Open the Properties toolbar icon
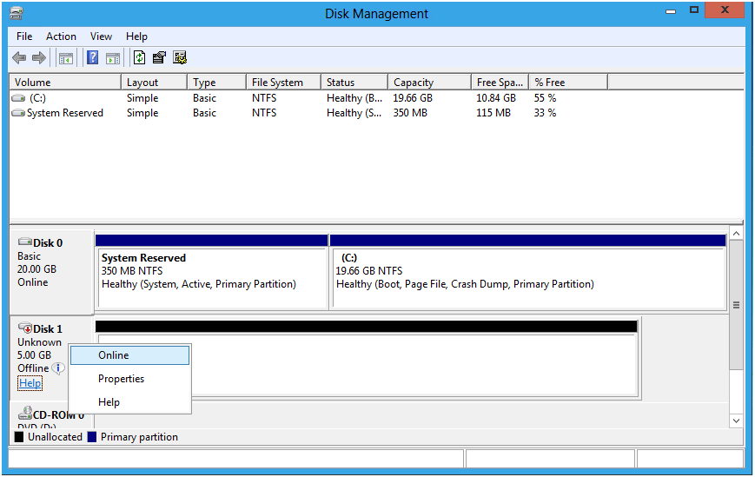This screenshot has width=755, height=477. click(x=159, y=57)
